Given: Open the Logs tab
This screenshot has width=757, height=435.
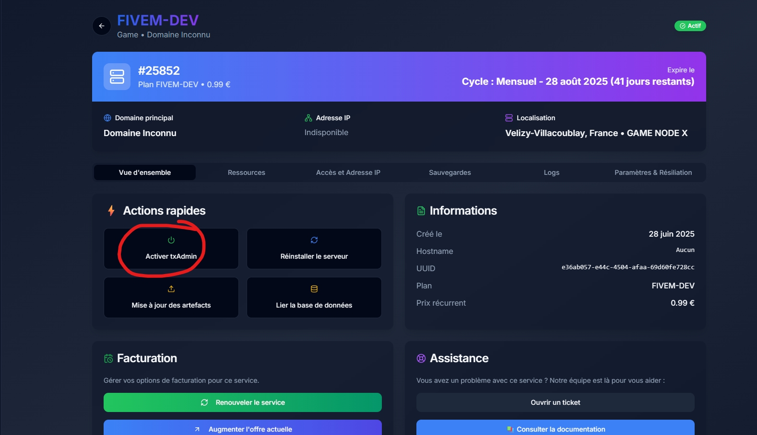Looking at the screenshot, I should click(551, 172).
